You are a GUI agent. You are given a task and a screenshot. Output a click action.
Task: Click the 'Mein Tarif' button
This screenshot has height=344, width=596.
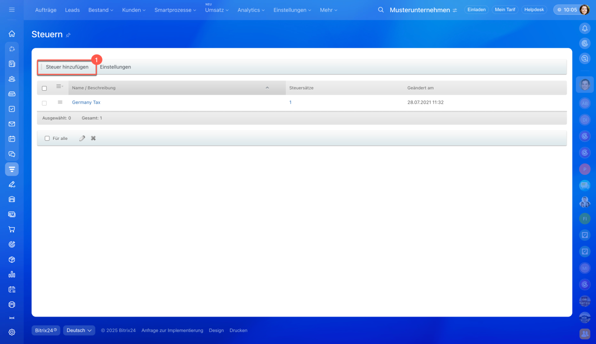505,10
